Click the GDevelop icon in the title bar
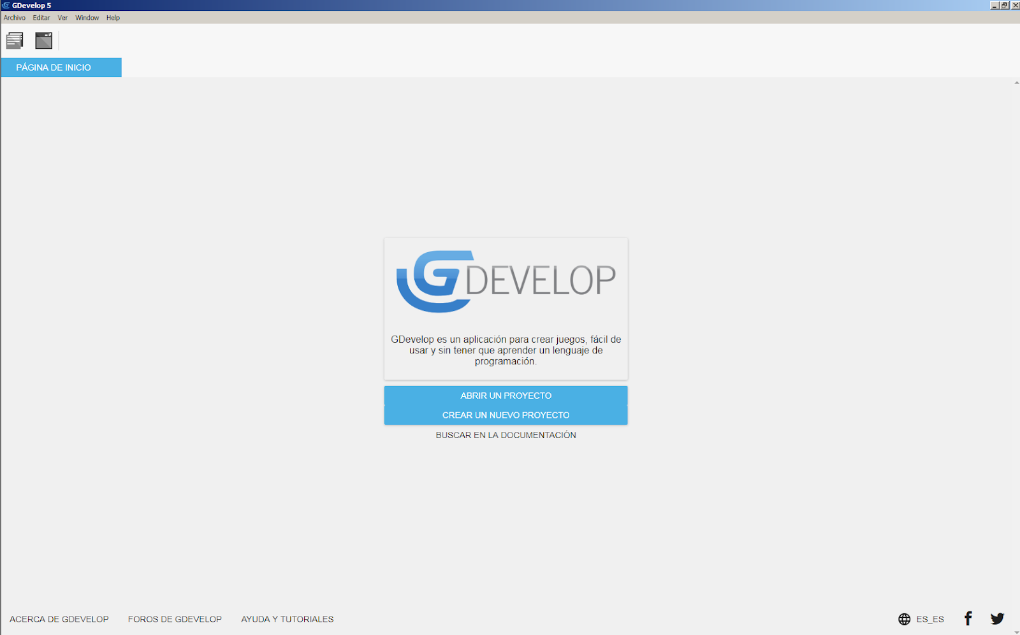 pos(6,4)
